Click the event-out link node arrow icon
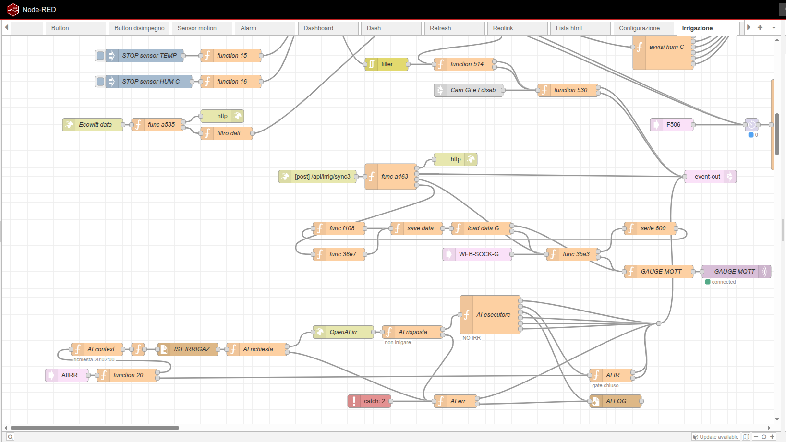 [730, 177]
